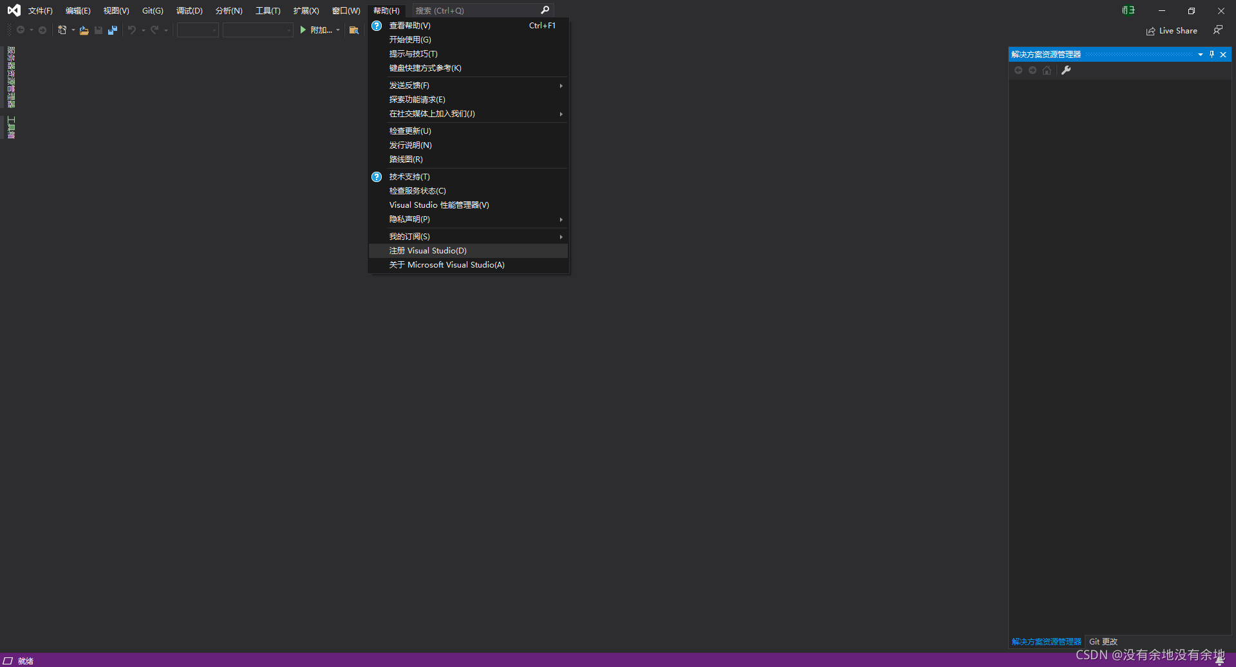Click the New Project toolbar icon

(x=62, y=30)
